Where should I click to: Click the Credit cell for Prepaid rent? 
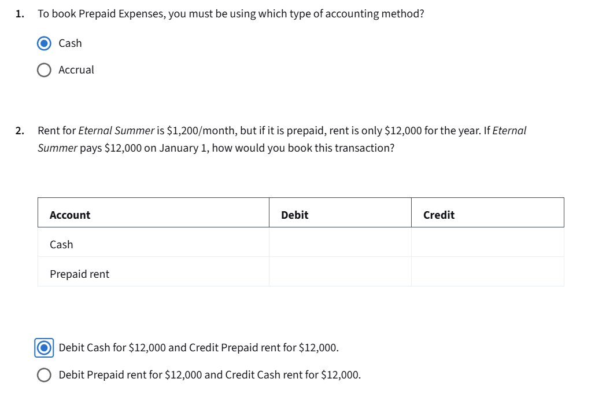(x=487, y=271)
